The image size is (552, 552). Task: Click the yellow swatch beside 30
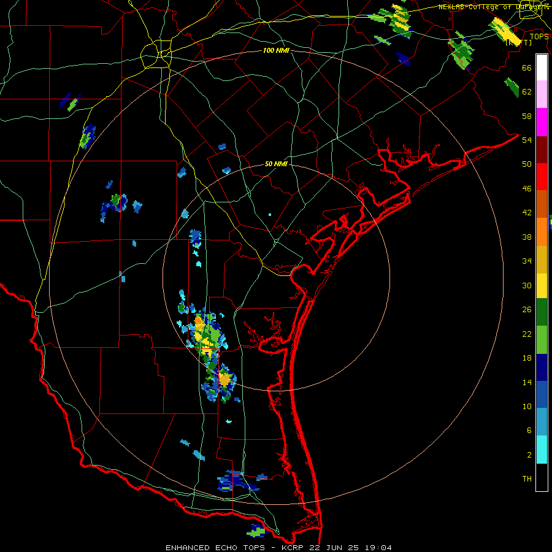(542, 285)
